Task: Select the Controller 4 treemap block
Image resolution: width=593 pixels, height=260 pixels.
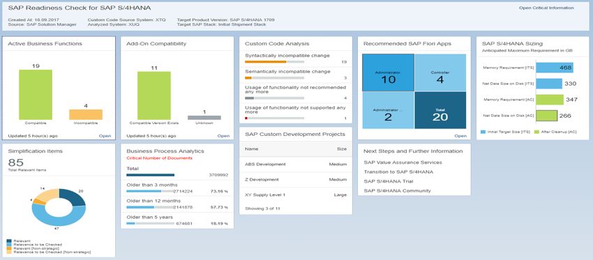Action: click(x=440, y=72)
